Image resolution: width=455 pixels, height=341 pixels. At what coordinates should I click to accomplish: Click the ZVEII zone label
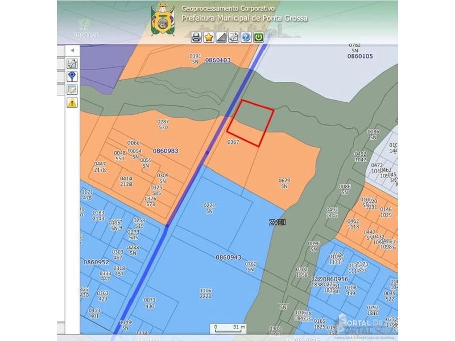(x=277, y=222)
